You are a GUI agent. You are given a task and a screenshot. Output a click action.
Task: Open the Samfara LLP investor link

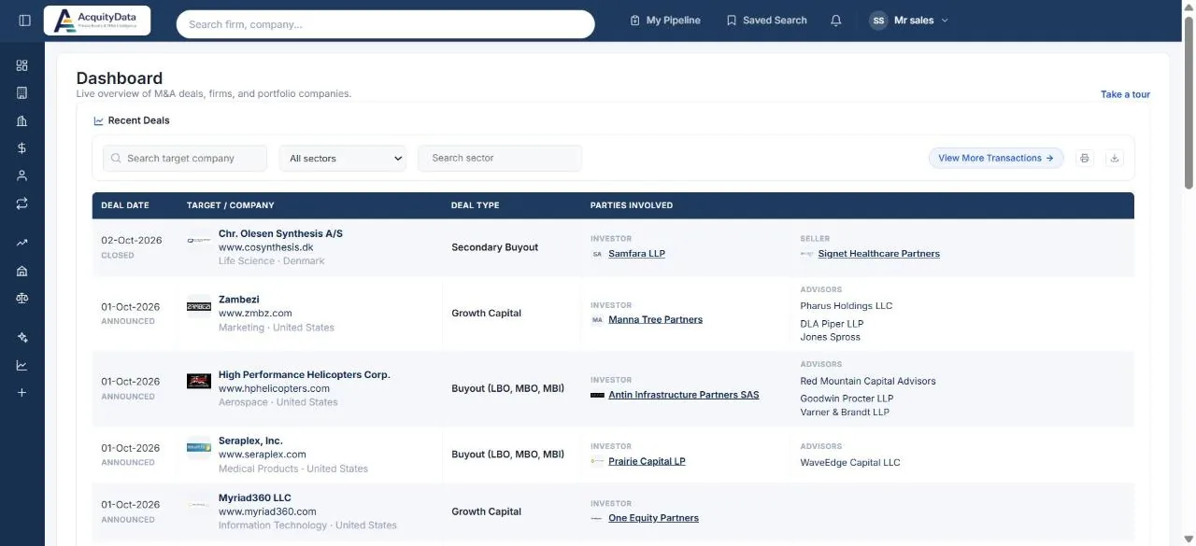pyautogui.click(x=636, y=254)
